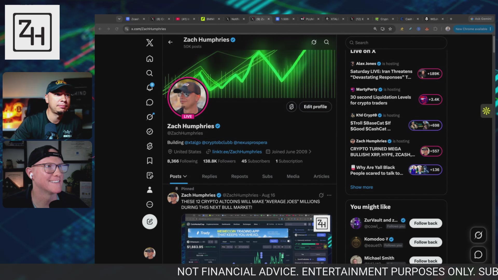Click Show more under Live on X
The height and width of the screenshot is (280, 498).
pyautogui.click(x=361, y=187)
